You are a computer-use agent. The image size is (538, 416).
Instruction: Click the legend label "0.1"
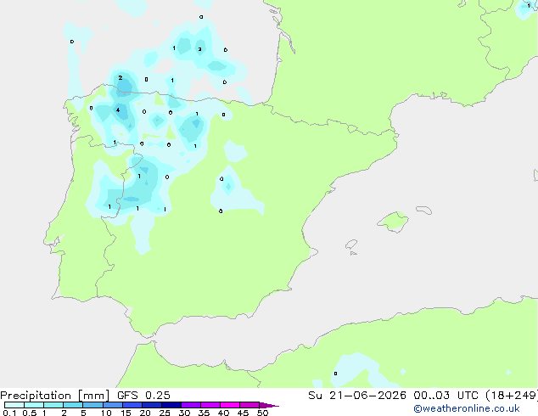point(9,413)
